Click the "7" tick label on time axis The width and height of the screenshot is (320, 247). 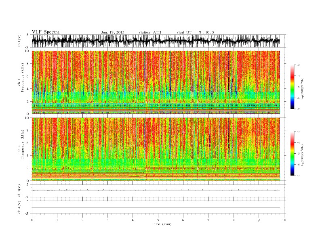point(208,220)
